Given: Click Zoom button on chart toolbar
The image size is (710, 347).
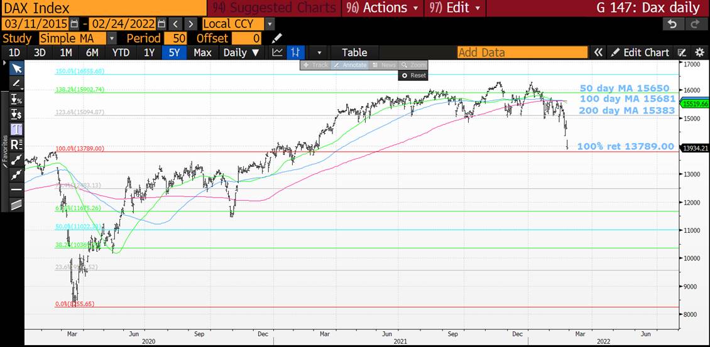Looking at the screenshot, I should click(413, 65).
